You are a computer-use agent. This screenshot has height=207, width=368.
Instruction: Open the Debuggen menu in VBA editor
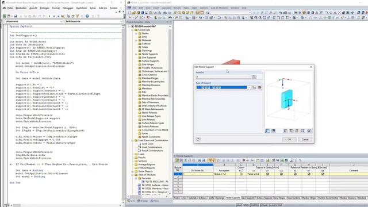[68, 8]
